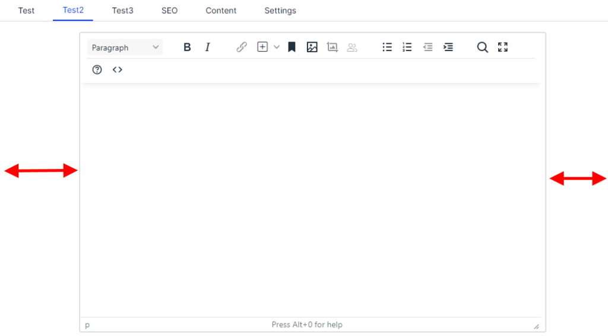The width and height of the screenshot is (608, 336).
Task: Open the Paragraph format dropdown
Action: (x=125, y=47)
